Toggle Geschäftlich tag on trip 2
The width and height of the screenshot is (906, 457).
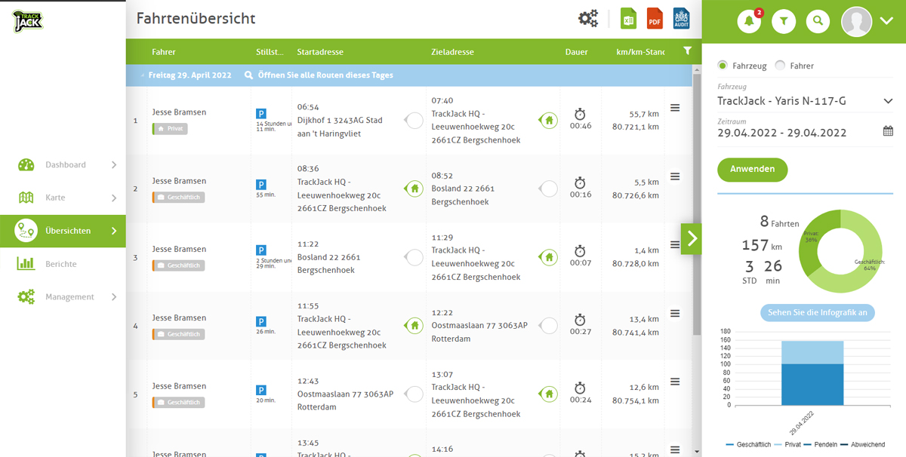click(x=178, y=198)
